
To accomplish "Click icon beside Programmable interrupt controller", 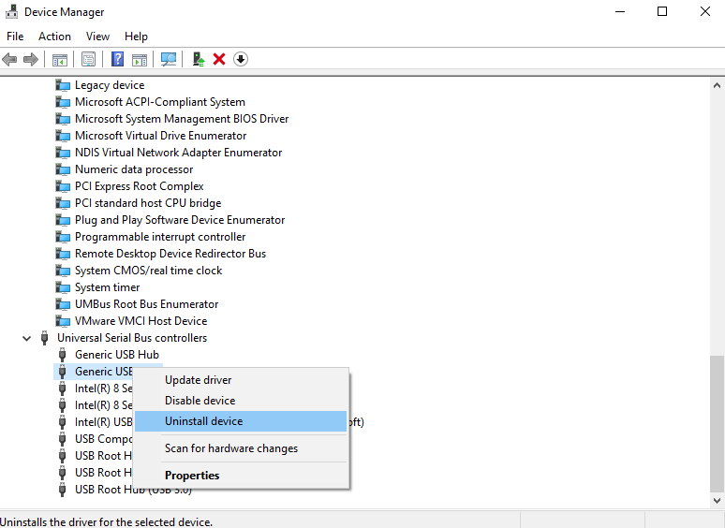I will pyautogui.click(x=63, y=237).
